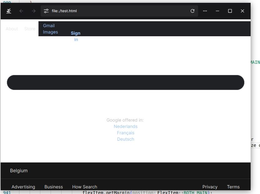Open the Images link
The width and height of the screenshot is (260, 194).
[50, 32]
